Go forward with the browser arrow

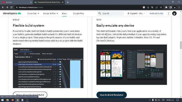(x=7, y=7)
